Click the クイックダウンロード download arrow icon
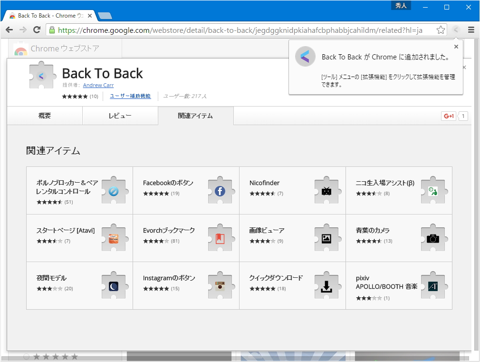Screen dimensions: 480x362 (326, 286)
